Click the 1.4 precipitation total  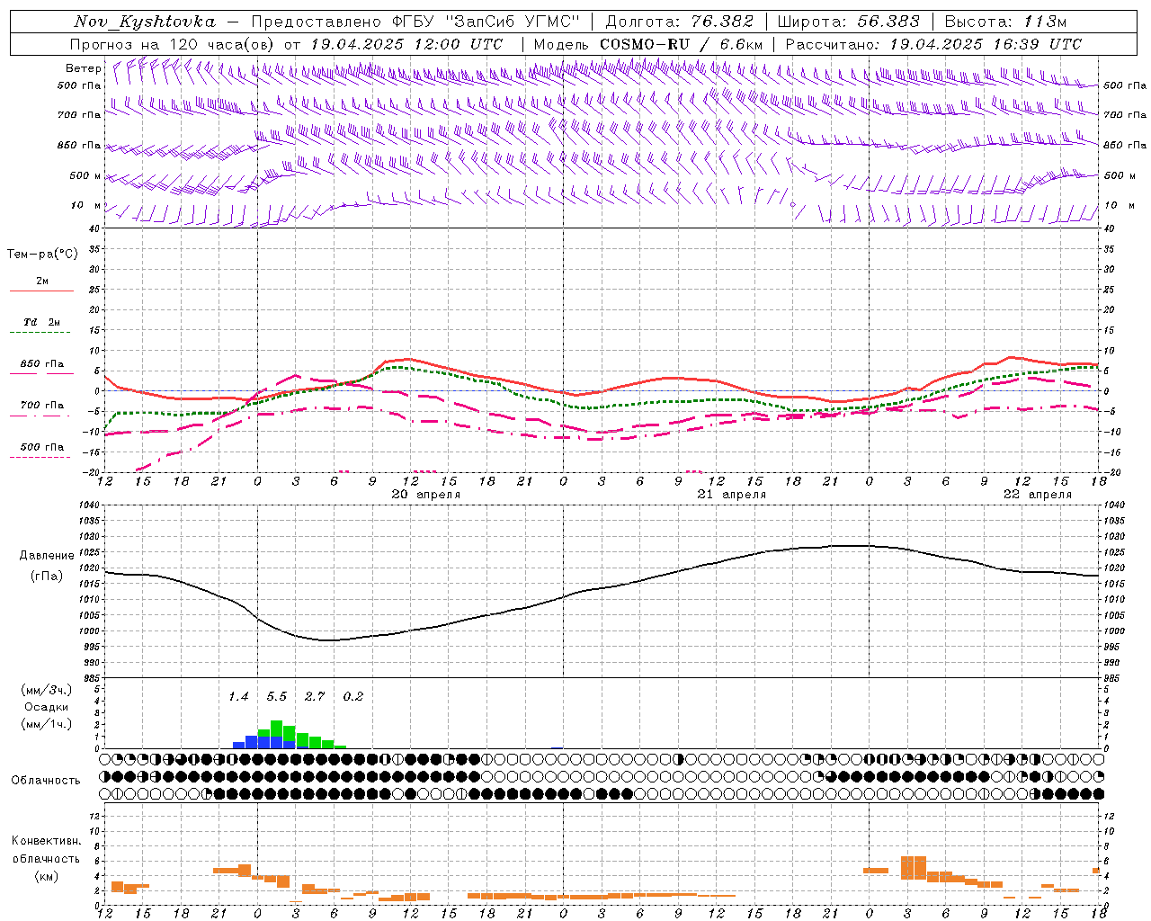click(238, 696)
